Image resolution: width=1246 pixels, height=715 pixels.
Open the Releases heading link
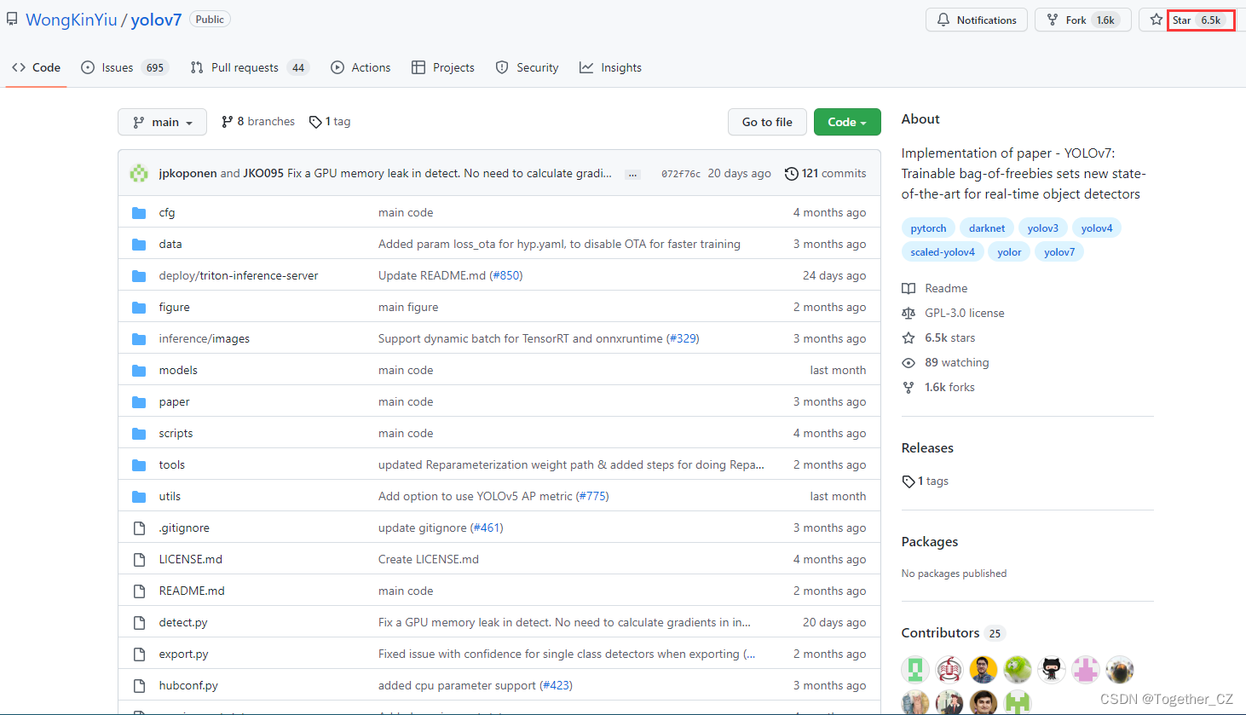927,447
